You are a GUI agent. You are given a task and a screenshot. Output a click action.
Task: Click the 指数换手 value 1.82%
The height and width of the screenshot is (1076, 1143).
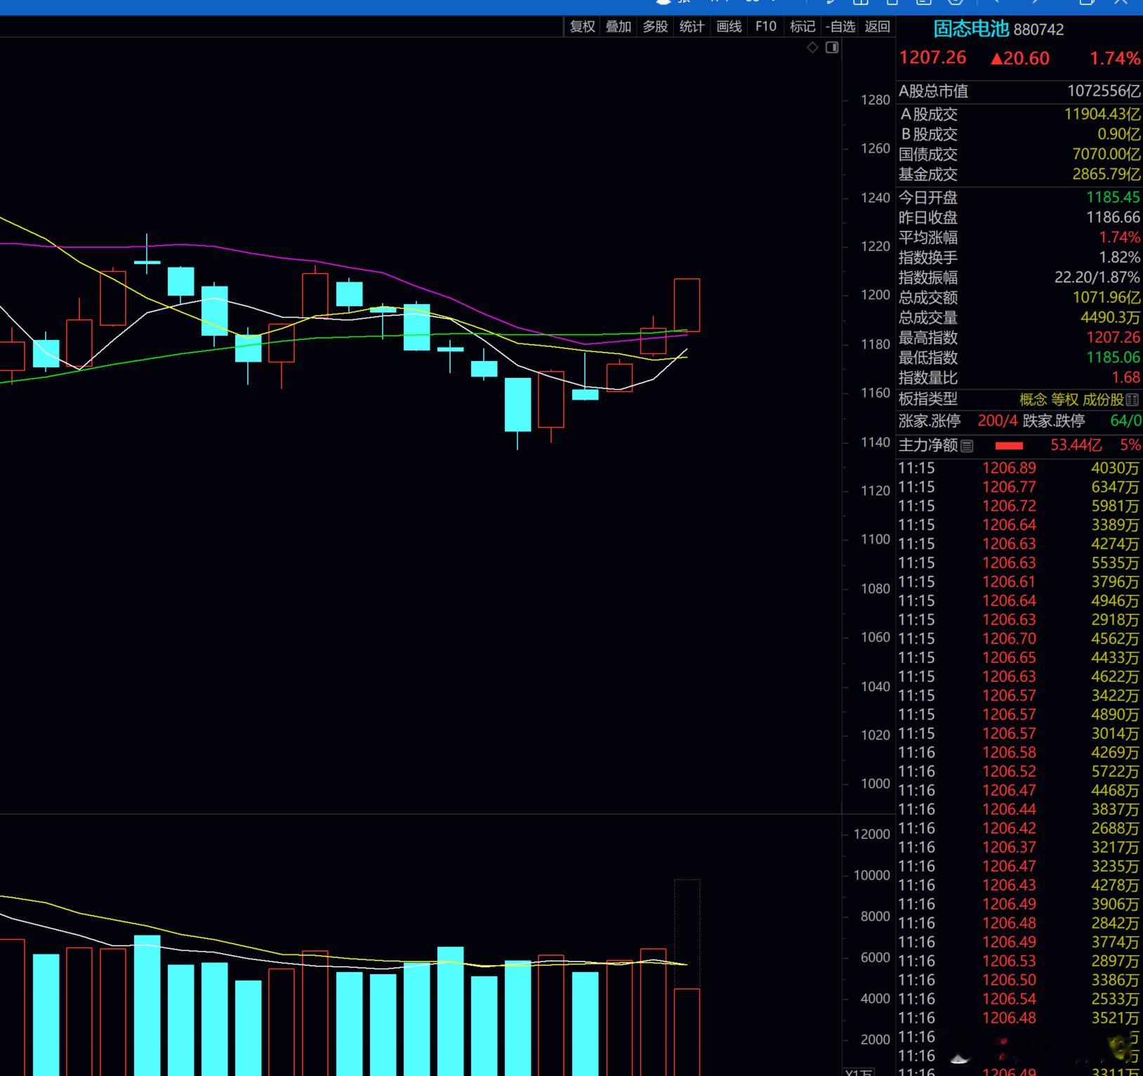(1120, 258)
